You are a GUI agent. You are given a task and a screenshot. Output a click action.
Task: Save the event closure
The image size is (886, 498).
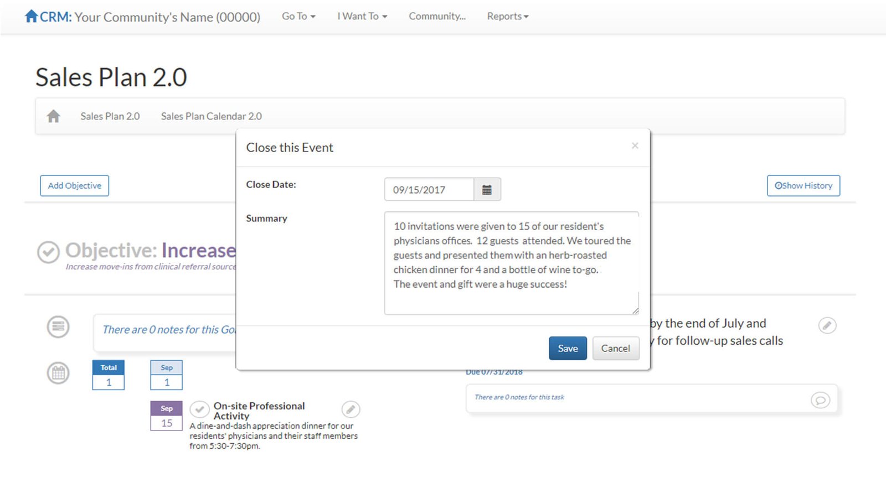[x=568, y=349]
